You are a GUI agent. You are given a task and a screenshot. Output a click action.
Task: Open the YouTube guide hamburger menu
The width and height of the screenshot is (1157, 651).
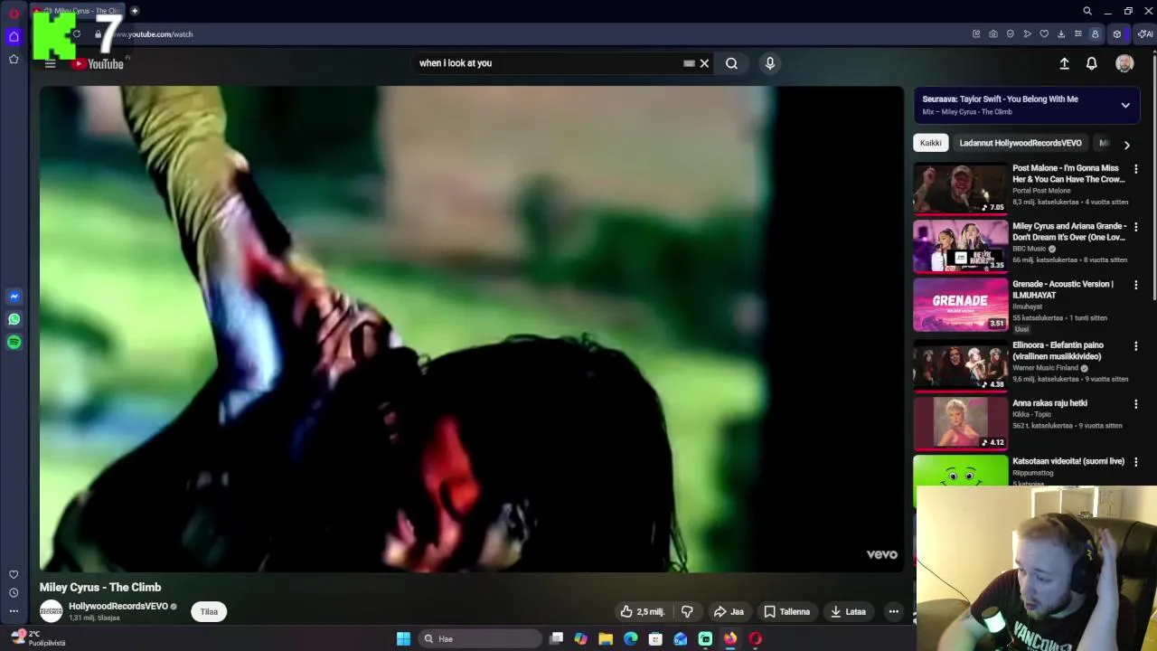point(51,63)
